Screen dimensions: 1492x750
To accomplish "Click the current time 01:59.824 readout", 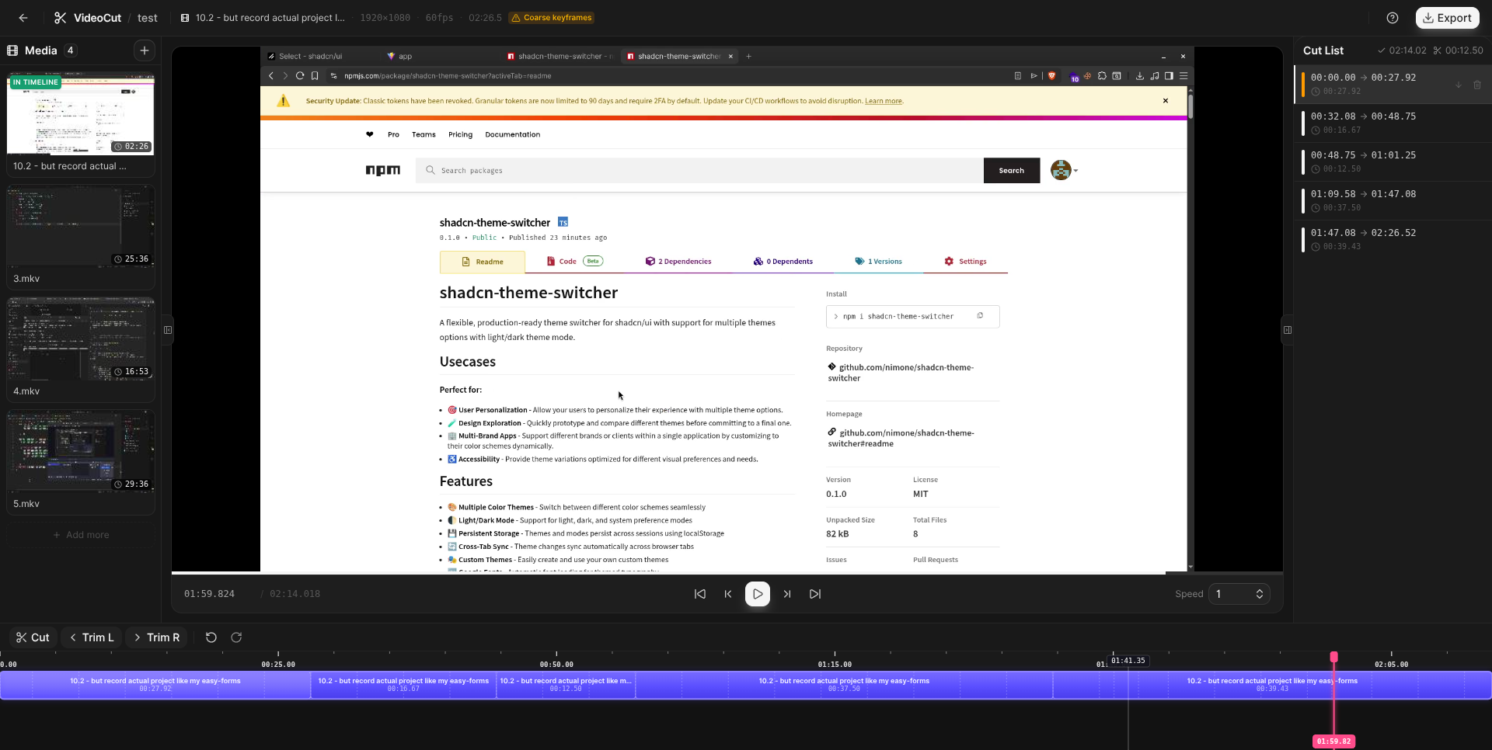I will pyautogui.click(x=209, y=594).
